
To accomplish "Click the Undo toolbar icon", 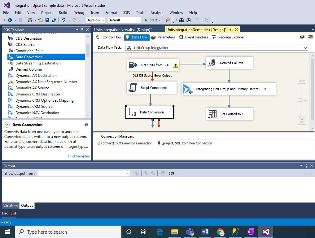I will pyautogui.click(x=63, y=20).
